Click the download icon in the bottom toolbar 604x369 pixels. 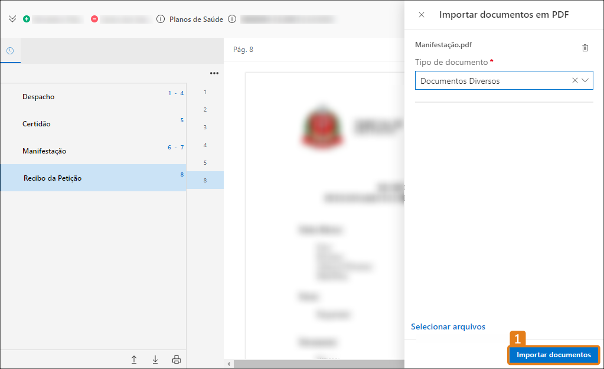point(155,359)
